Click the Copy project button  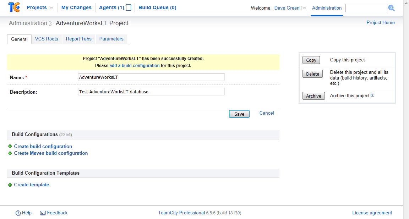pos(311,60)
